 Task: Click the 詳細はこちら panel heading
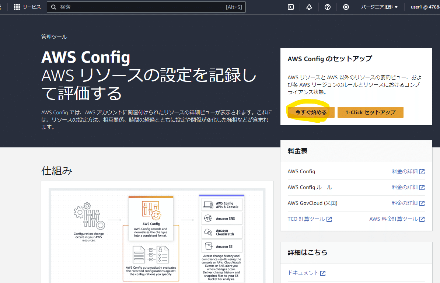tap(308, 252)
